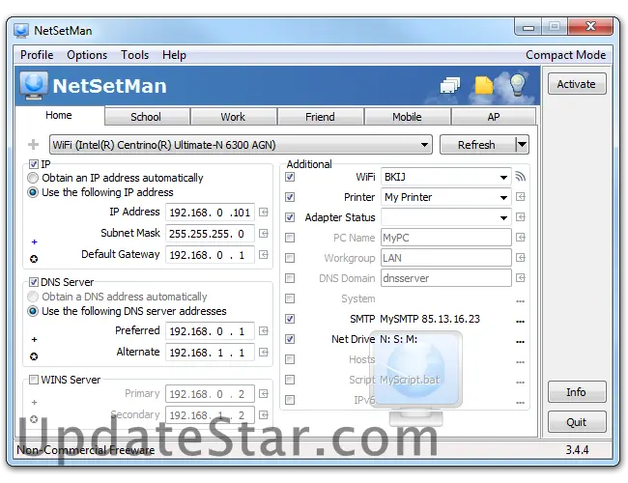Enable the WINS Server checkbox
The height and width of the screenshot is (483, 628).
point(34,380)
